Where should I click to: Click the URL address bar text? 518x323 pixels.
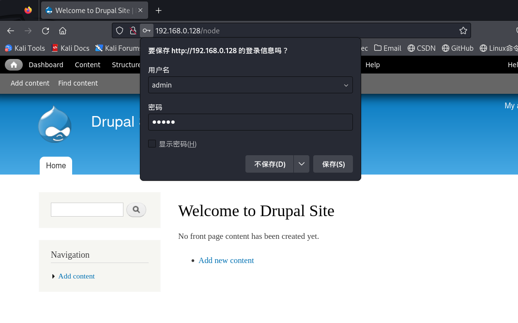coord(187,30)
